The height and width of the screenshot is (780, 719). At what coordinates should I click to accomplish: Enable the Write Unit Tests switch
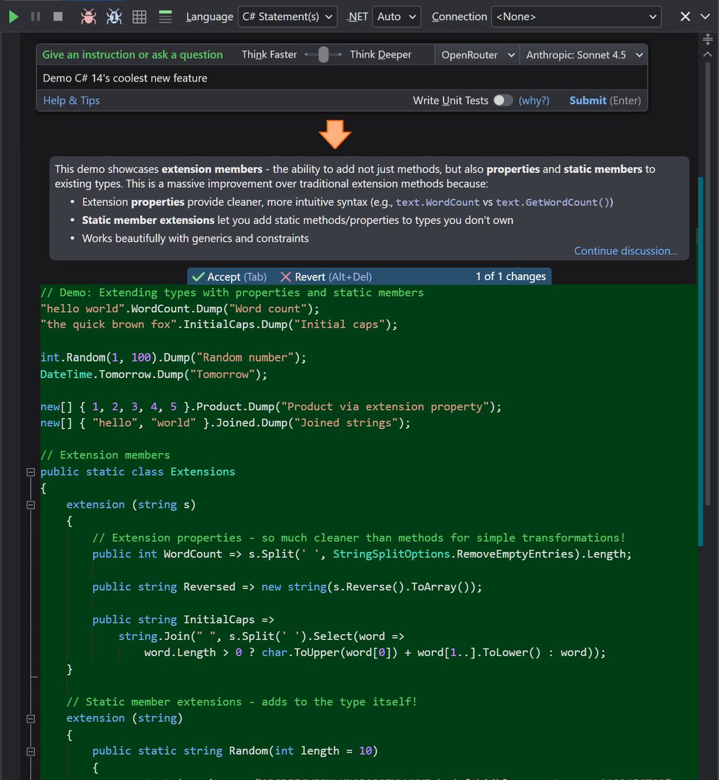coord(503,101)
